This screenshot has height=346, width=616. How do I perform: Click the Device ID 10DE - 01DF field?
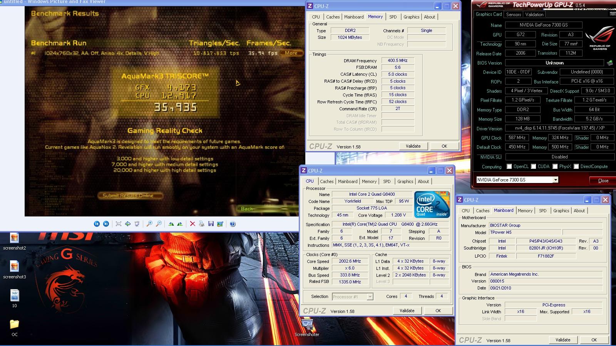(518, 72)
